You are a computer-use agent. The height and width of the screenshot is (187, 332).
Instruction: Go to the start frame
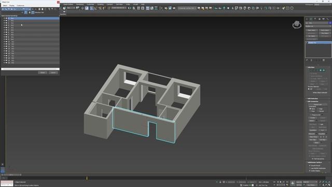tap(274, 182)
